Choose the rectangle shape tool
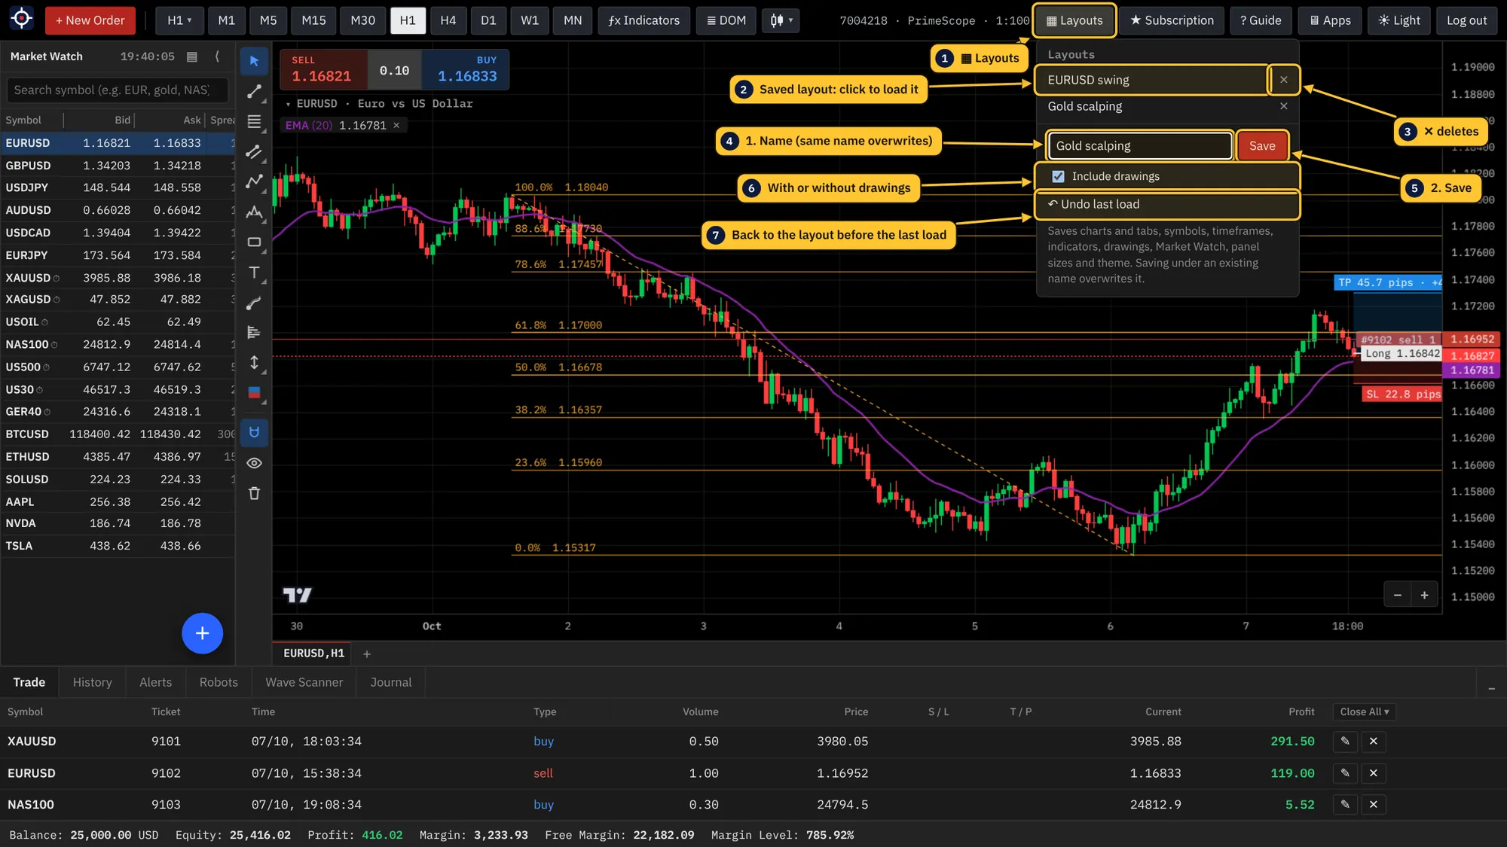Screen dimensions: 1507x847 255,242
